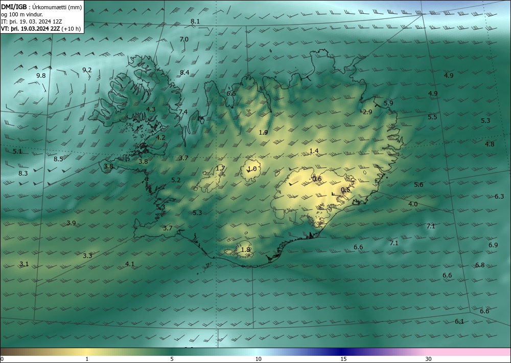Viewport: 511px width, 363px height.
Task: Select the 6.3 value label
Action: tap(499, 197)
